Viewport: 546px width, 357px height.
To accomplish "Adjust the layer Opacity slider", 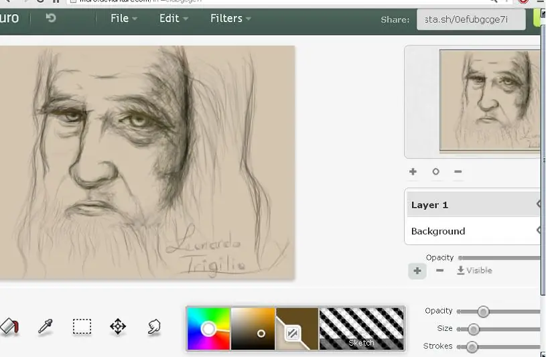I will (x=499, y=258).
